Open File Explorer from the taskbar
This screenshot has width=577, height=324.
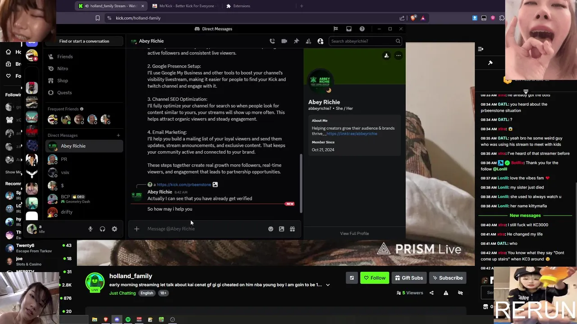[95, 319]
